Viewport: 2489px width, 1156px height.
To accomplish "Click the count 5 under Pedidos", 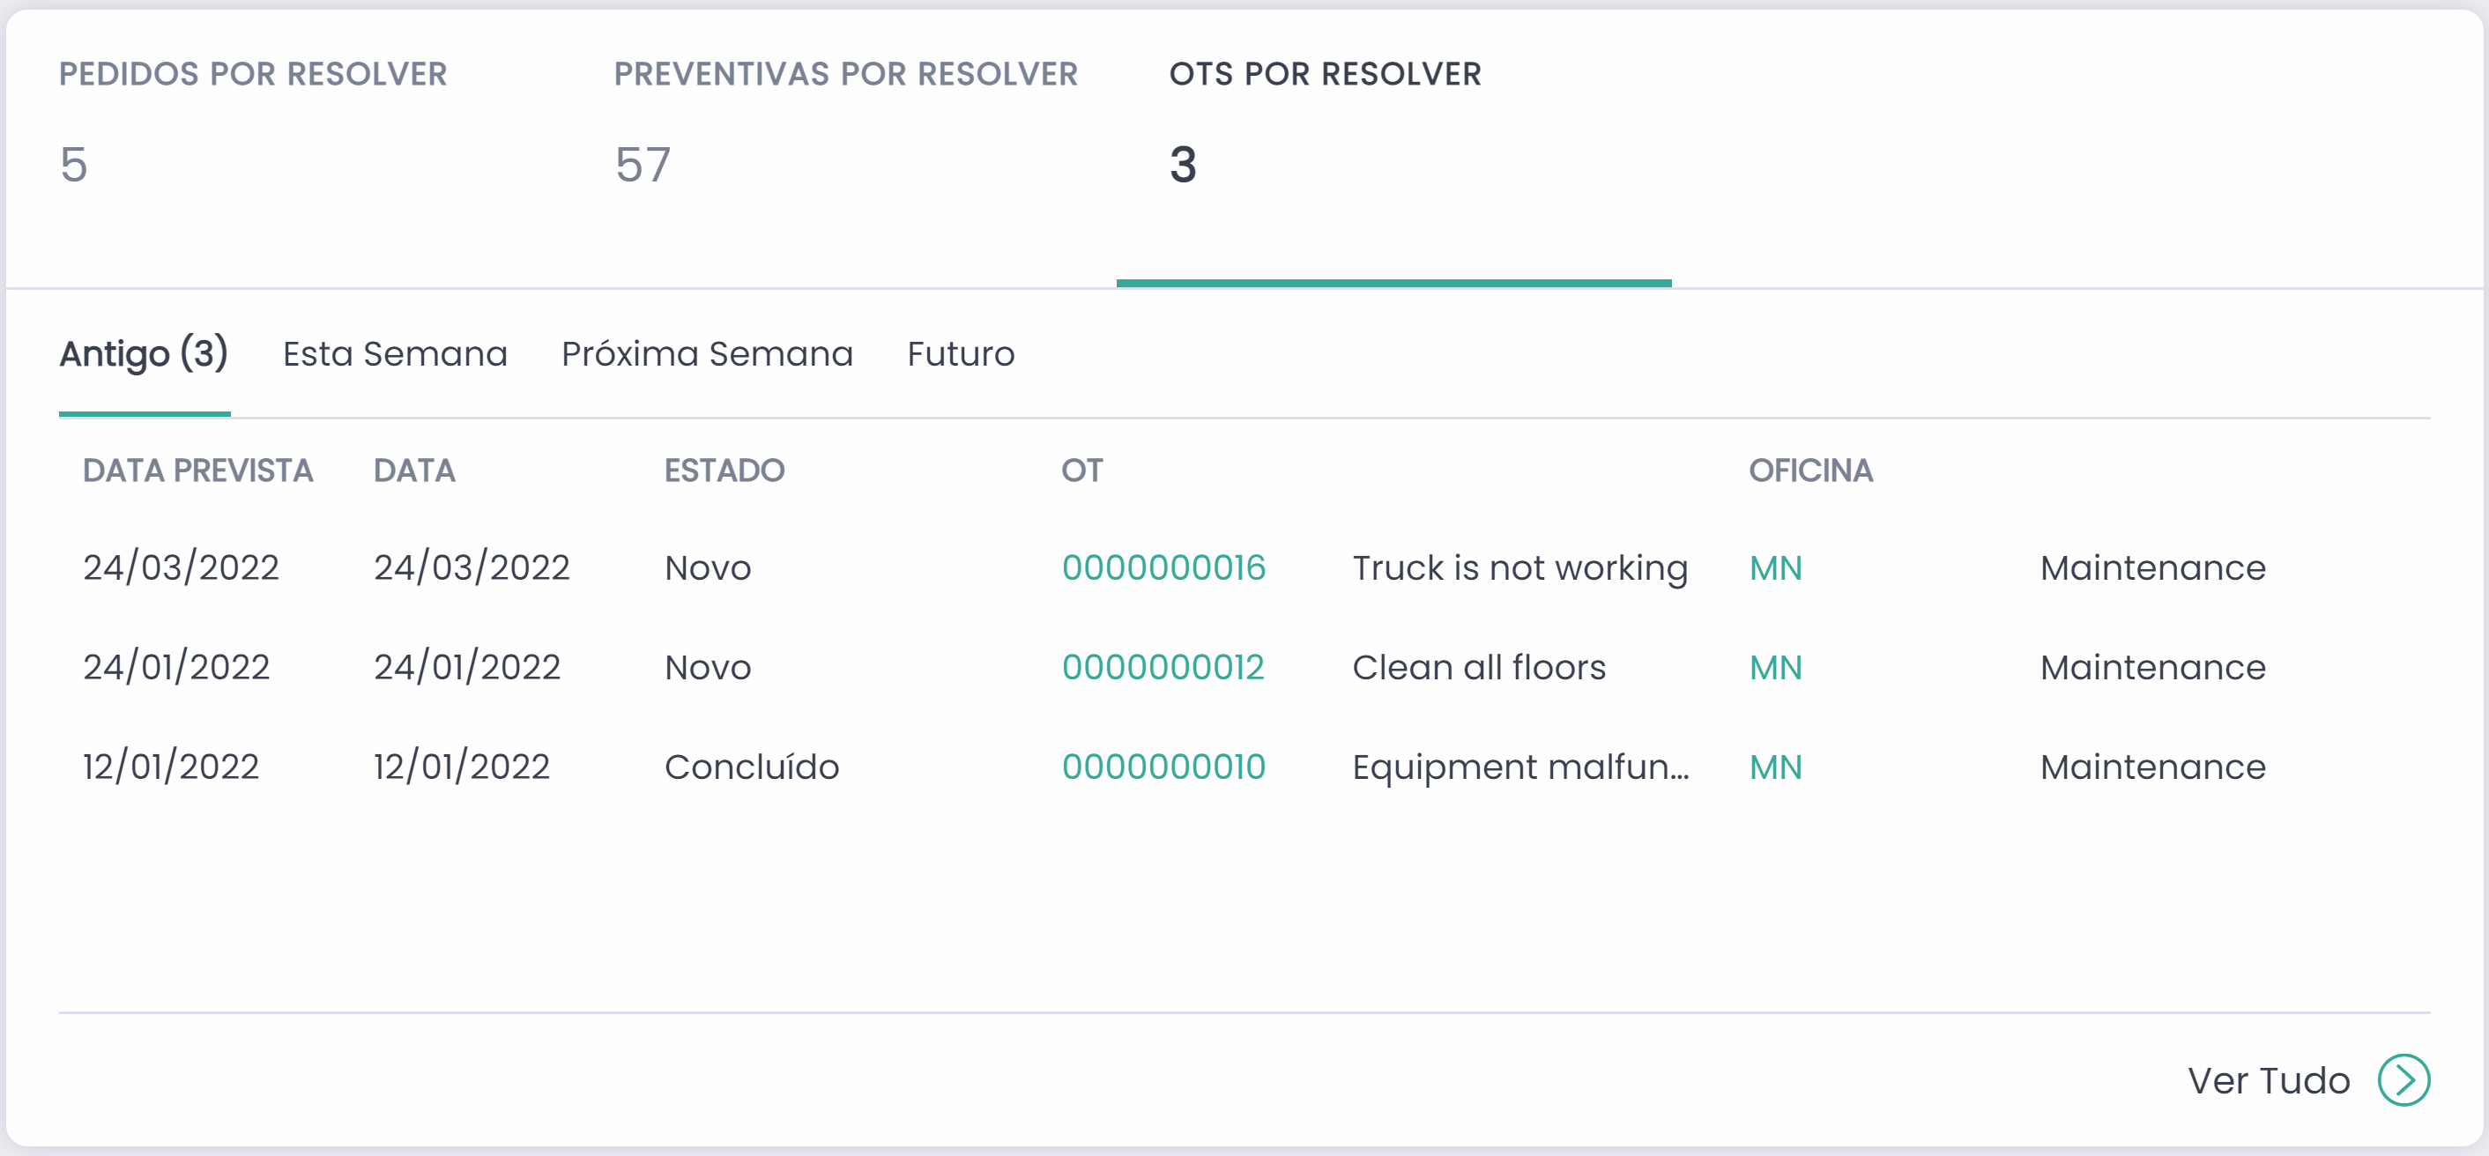I will [x=73, y=163].
